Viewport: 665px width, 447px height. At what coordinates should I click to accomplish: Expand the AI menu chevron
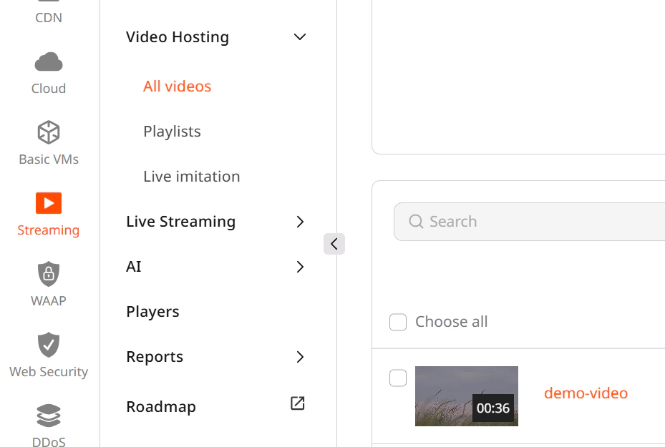point(300,267)
